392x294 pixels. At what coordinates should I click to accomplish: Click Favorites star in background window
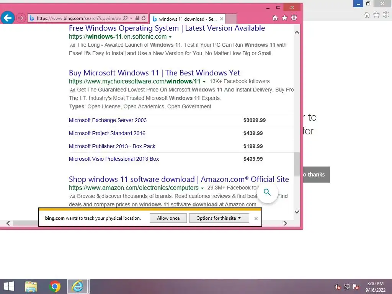point(376,15)
